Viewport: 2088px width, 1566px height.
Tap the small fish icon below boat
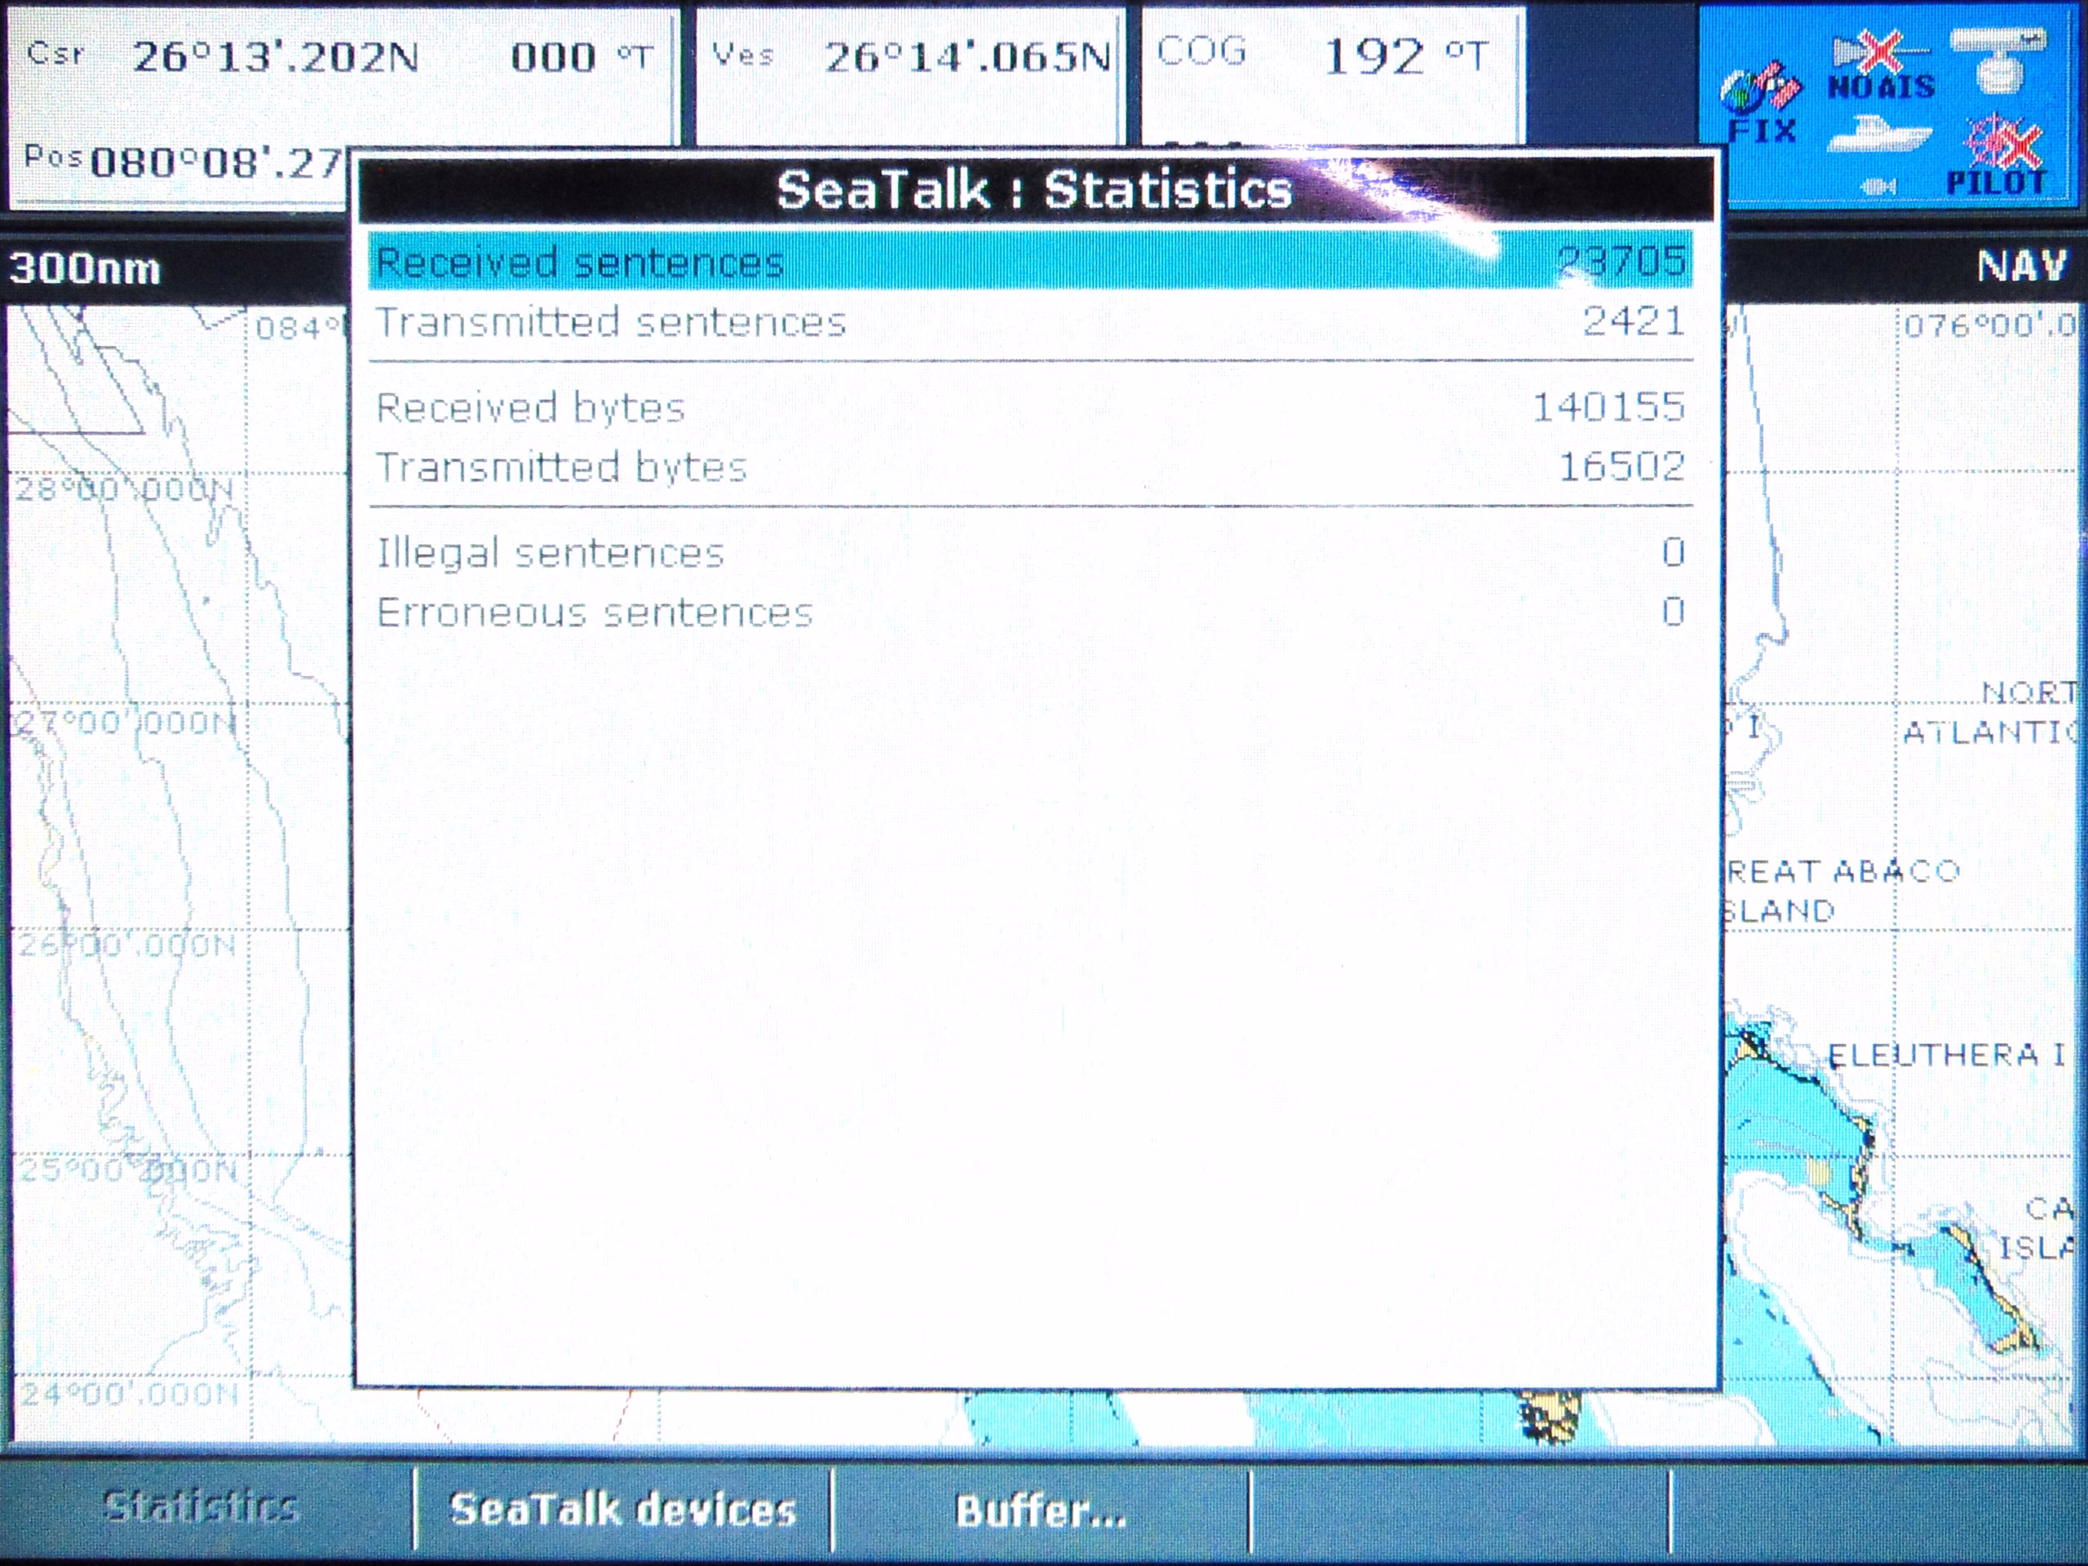pos(1878,187)
